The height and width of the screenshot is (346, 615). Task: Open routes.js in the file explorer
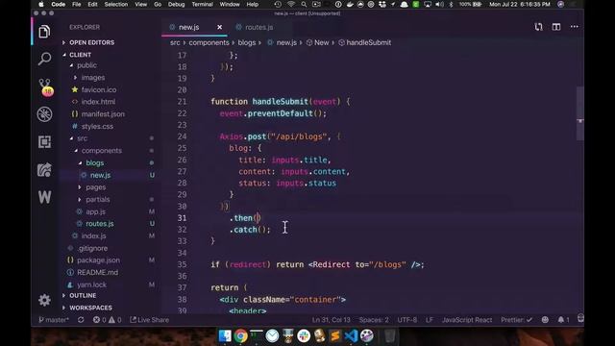click(100, 224)
